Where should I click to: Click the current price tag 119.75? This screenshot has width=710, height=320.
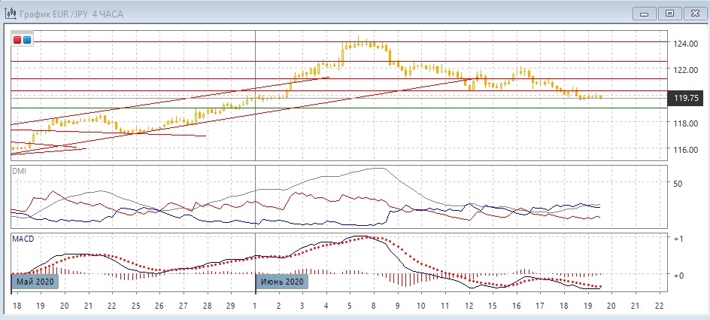pos(687,98)
